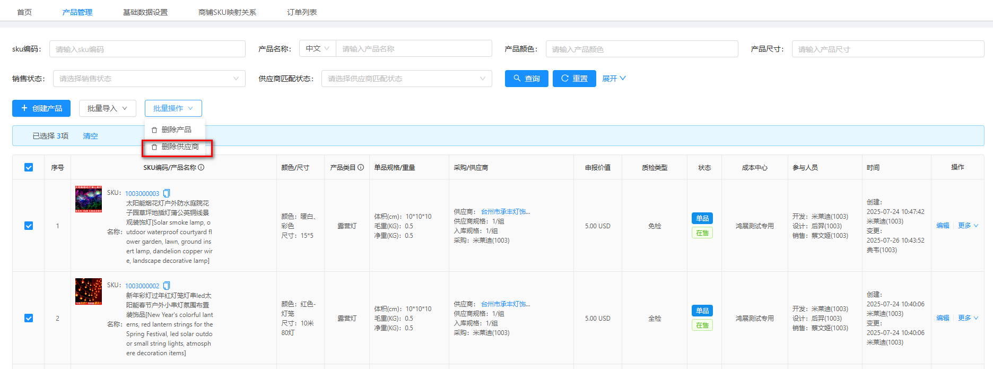
Task: Click the magnifier icon on 查询 button
Action: [x=517, y=78]
